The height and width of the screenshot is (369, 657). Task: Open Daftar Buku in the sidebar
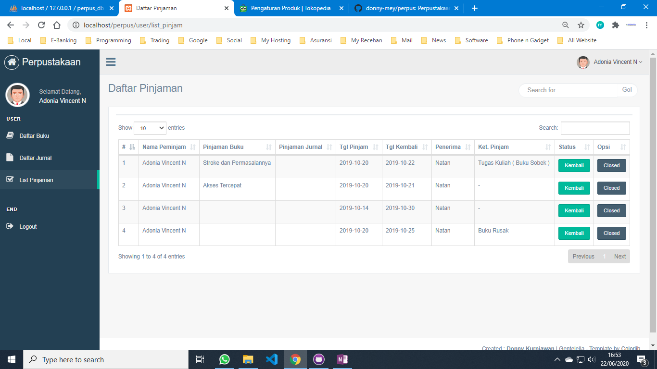34,136
